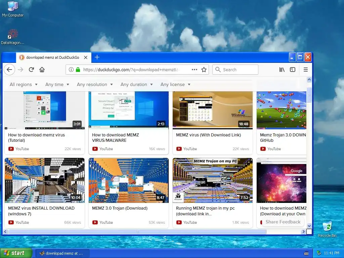Viewport: 344px width, 258px height.
Task: Toggle the sidebar view icon
Action: 293,70
